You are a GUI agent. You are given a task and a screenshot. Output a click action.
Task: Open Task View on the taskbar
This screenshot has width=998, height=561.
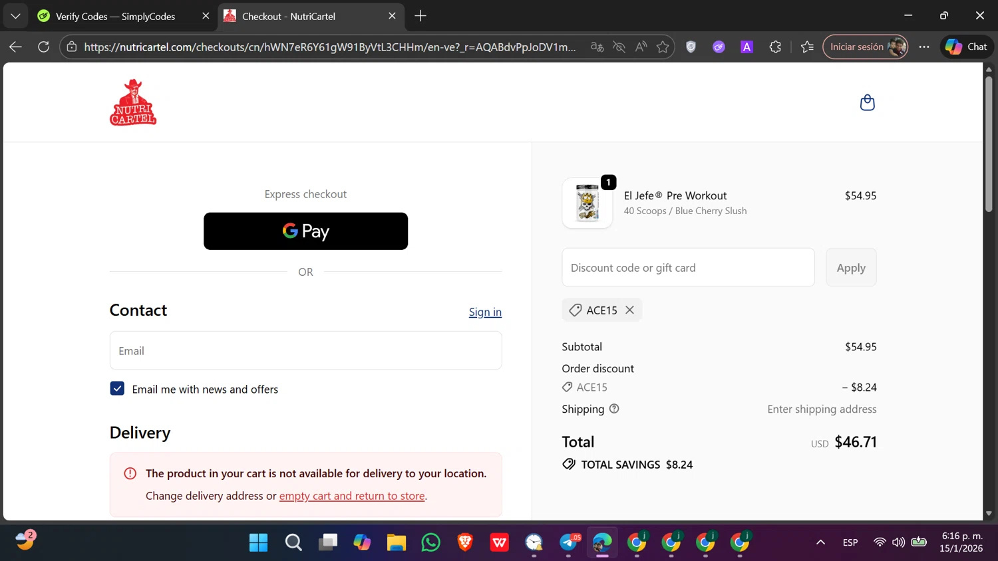tap(327, 542)
